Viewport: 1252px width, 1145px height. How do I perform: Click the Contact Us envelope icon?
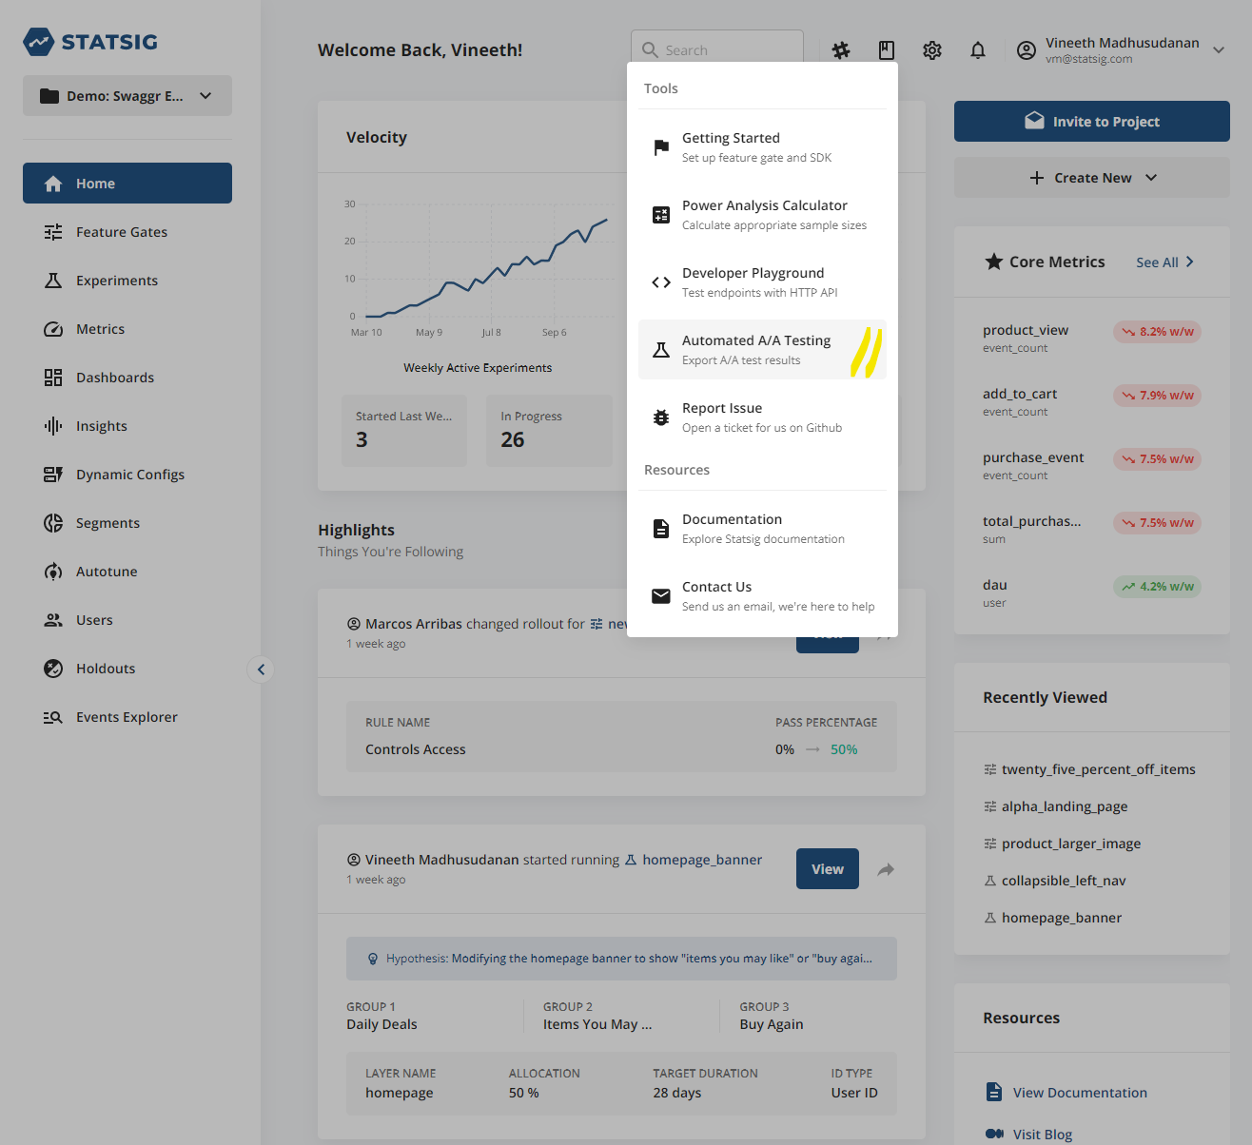tap(661, 596)
